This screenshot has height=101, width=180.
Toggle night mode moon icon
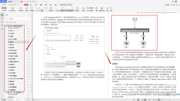pyautogui.click(x=84, y=8)
